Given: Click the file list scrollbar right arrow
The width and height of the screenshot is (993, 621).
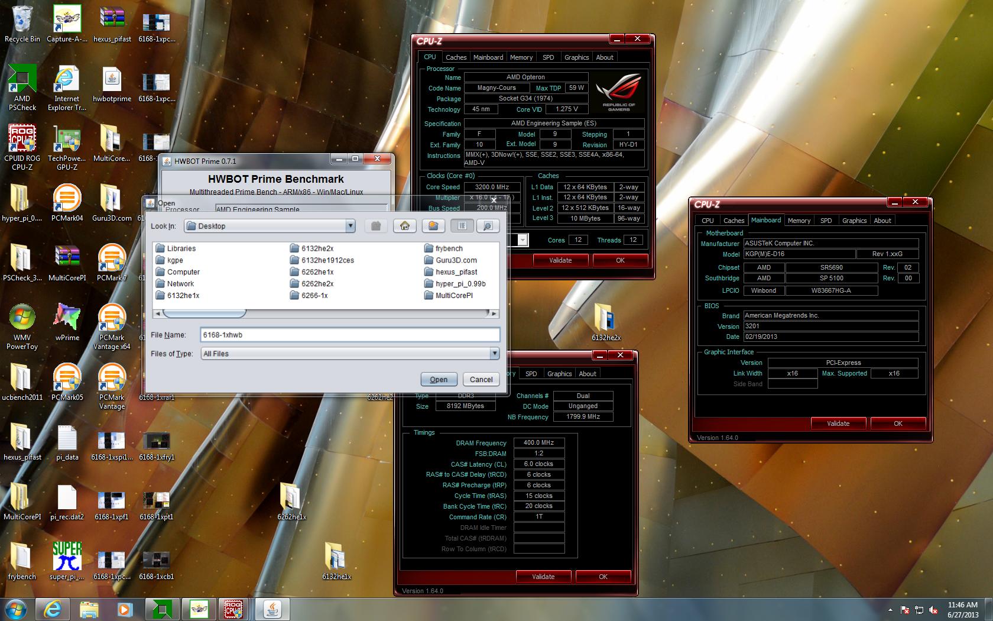Looking at the screenshot, I should [x=494, y=313].
